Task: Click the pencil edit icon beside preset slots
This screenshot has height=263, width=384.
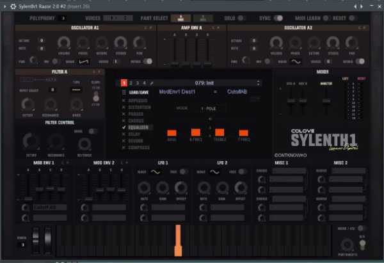Action: point(152,83)
